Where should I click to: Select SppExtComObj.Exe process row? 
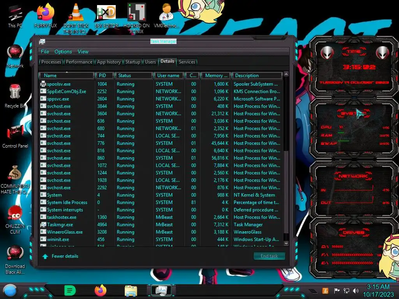click(x=161, y=91)
